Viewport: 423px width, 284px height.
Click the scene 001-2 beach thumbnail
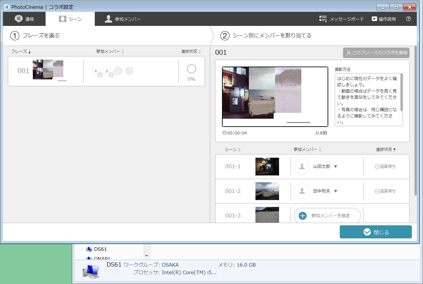(x=267, y=191)
